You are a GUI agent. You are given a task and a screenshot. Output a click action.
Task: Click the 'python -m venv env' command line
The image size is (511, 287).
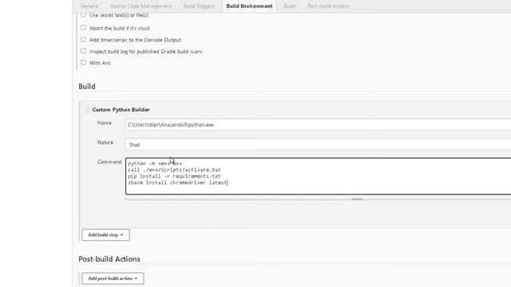(155, 163)
